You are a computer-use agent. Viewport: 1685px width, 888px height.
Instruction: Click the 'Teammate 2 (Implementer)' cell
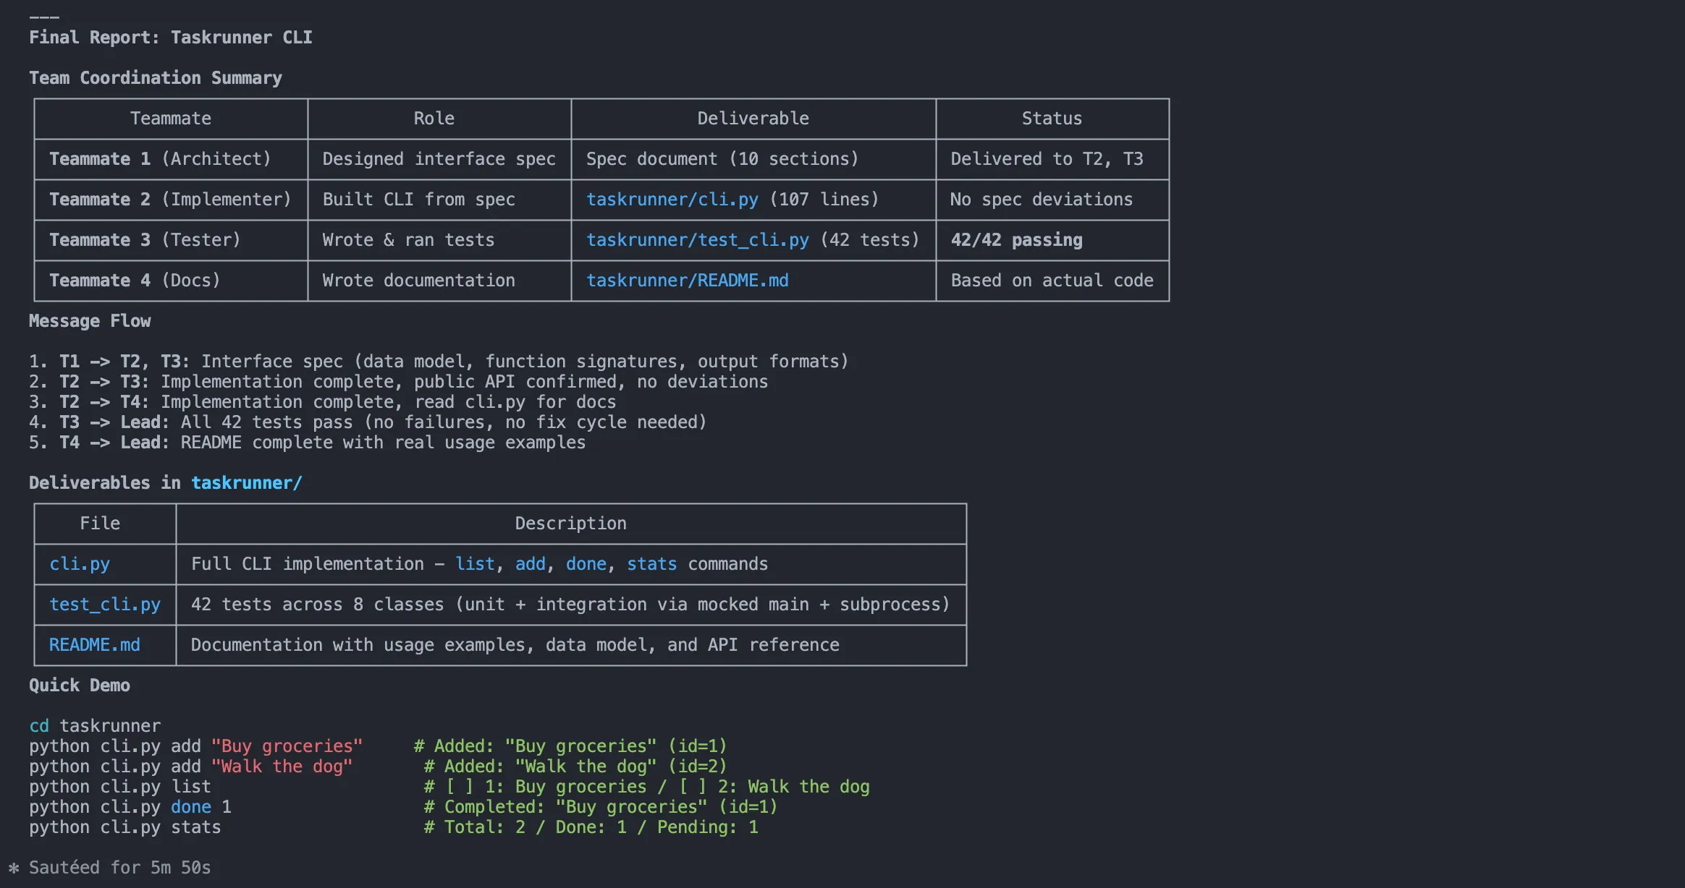170,200
